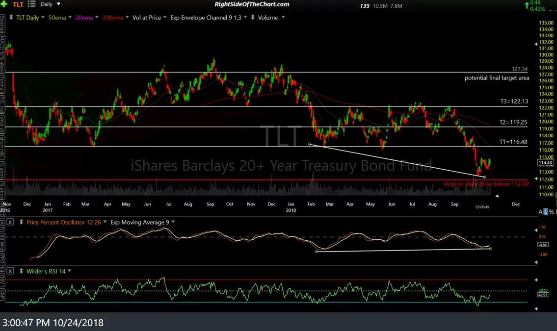Image resolution: width=557 pixels, height=331 pixels.
Task: Select the Formula sidebar tab
Action: point(2,84)
